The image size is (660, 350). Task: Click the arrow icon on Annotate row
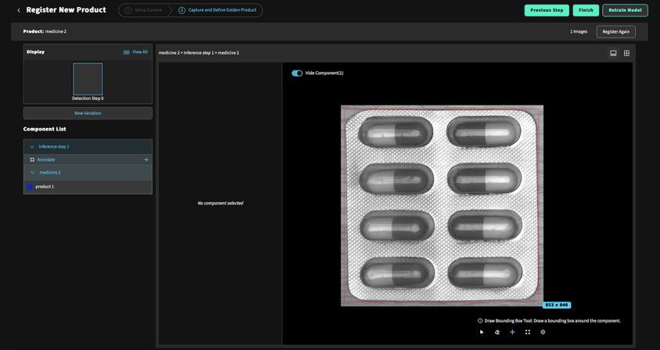point(146,159)
